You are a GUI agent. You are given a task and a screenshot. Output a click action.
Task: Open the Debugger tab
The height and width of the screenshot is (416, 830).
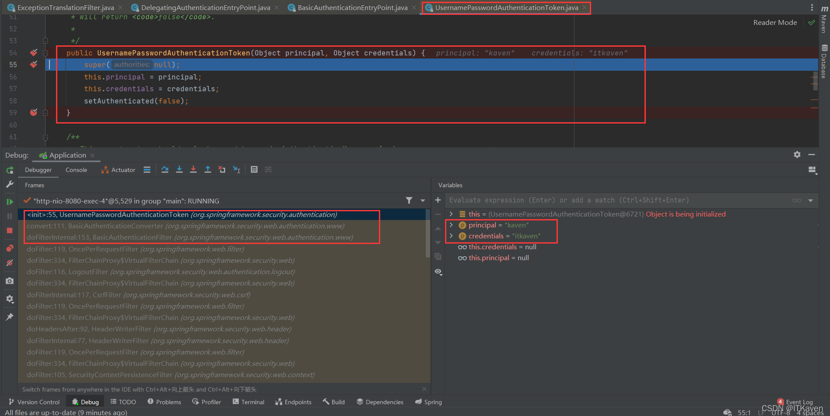(x=38, y=170)
